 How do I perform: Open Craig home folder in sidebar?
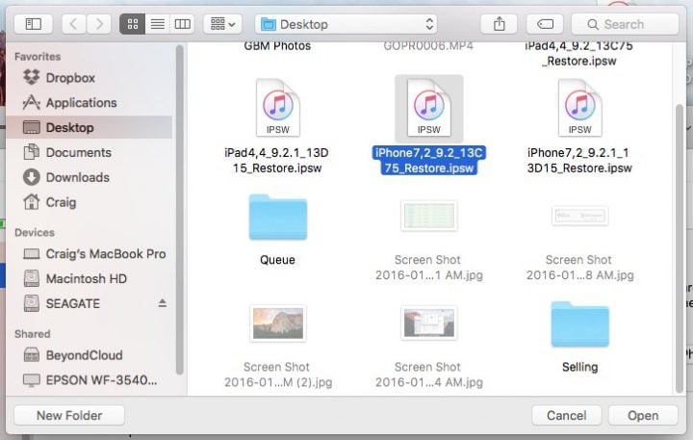click(x=89, y=202)
